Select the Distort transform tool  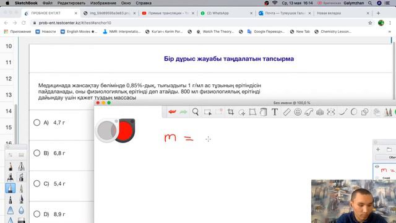pyautogui.click(x=252, y=111)
